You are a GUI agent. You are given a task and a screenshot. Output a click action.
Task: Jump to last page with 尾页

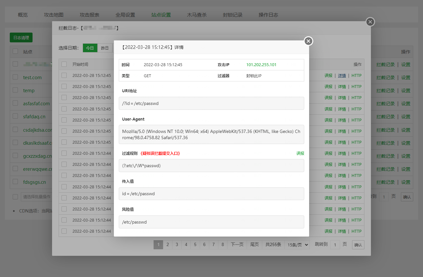click(x=254, y=245)
